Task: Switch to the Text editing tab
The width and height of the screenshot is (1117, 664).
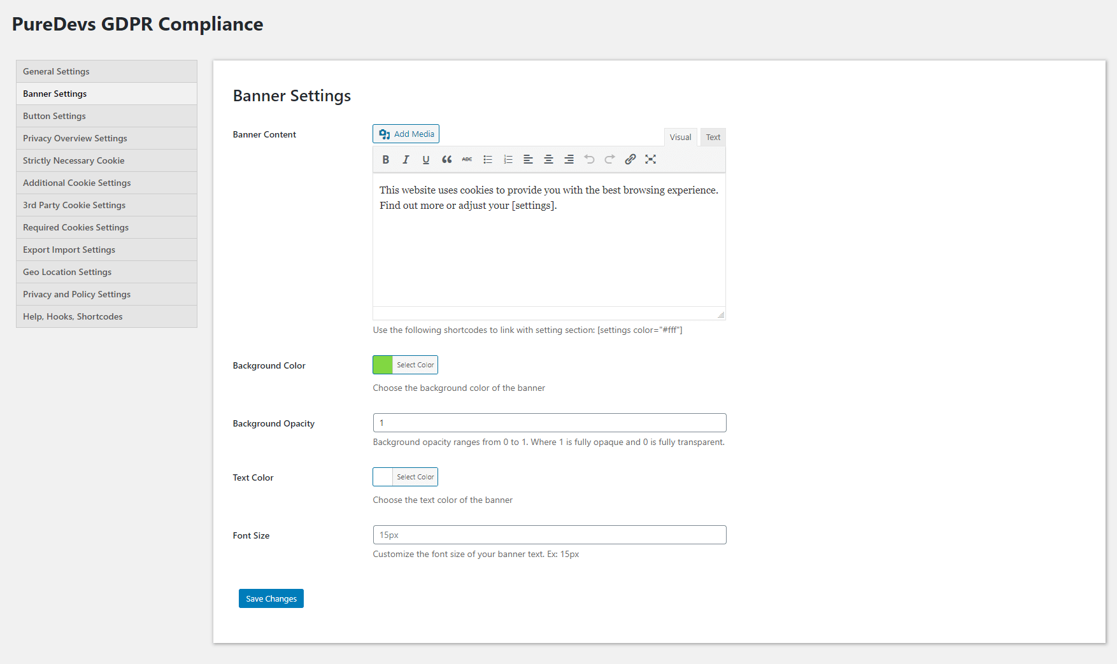Action: (x=713, y=137)
